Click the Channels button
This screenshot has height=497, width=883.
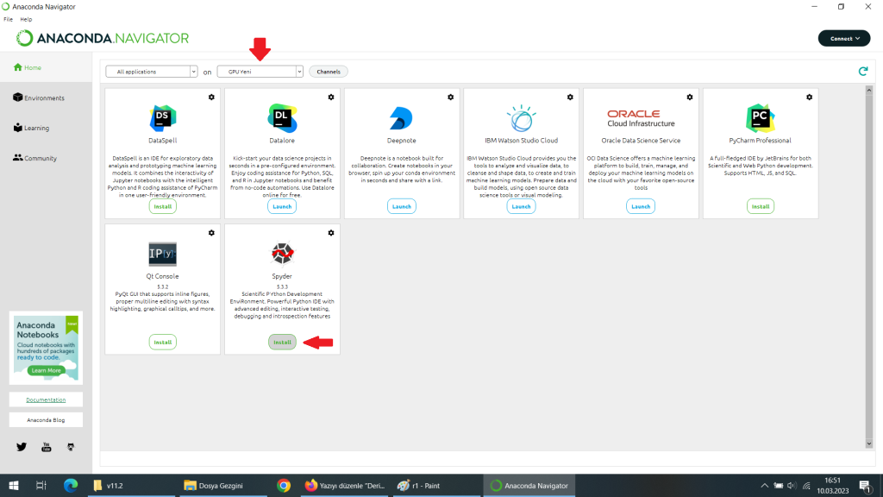click(329, 72)
